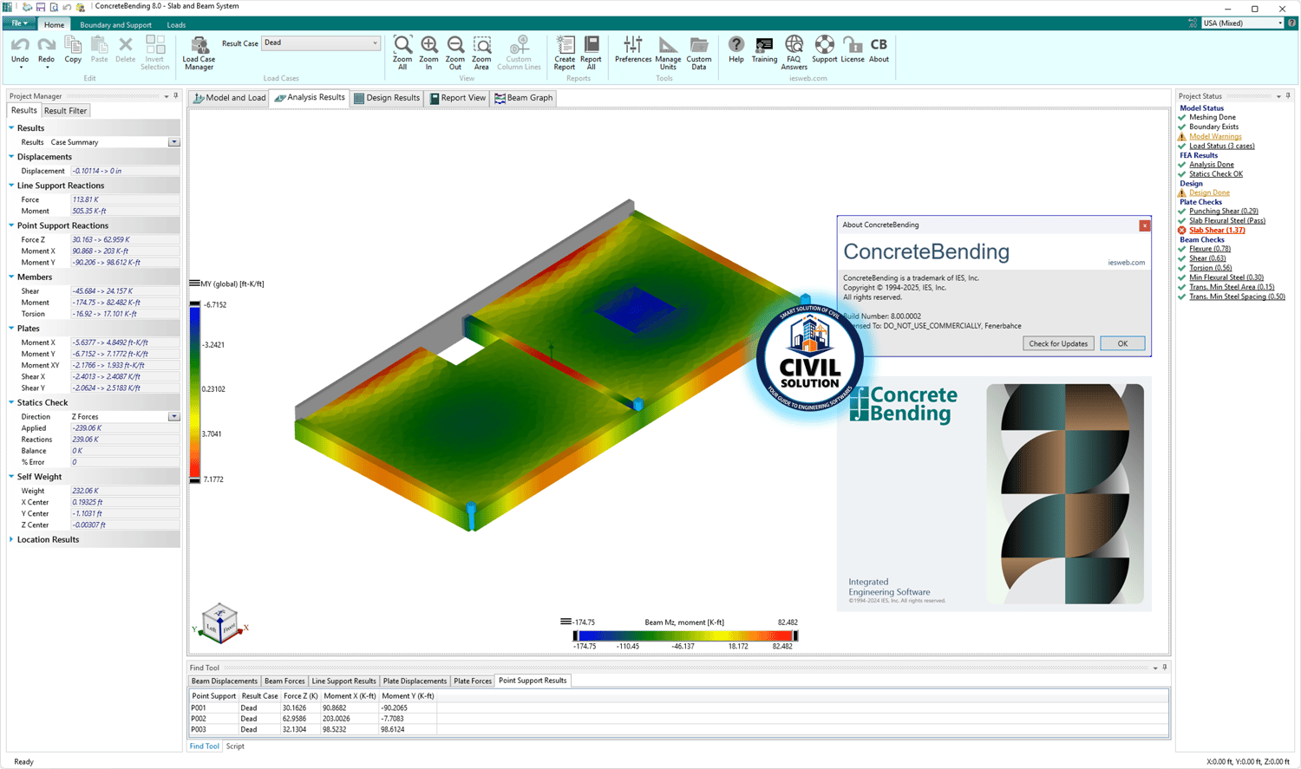Open the File menu
The width and height of the screenshot is (1301, 769).
point(19,24)
